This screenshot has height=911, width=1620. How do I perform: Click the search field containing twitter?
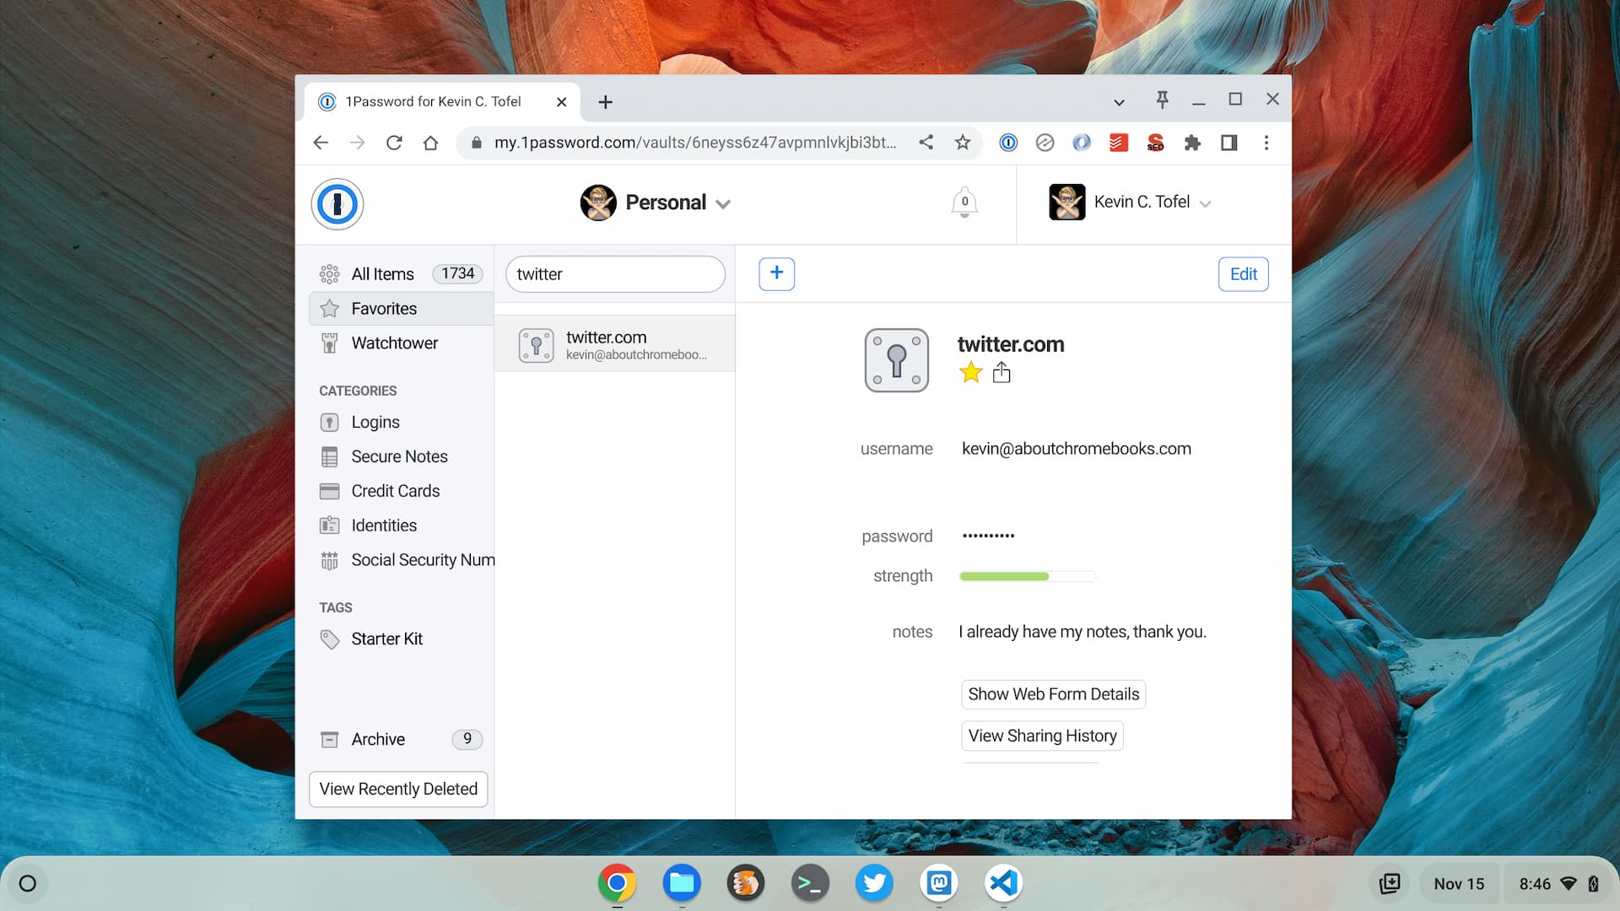615,274
